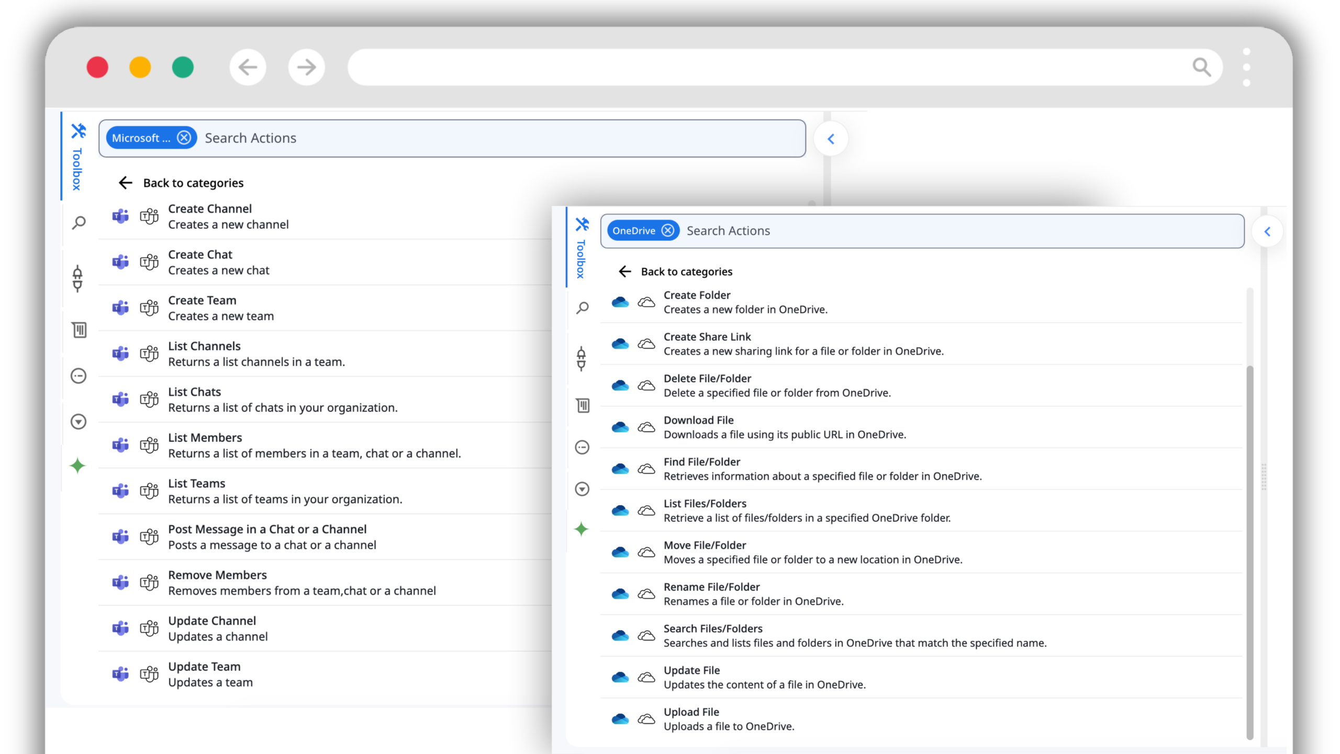This screenshot has height=754, width=1340.
Task: Remove the Microsoft filter chip
Action: tap(184, 138)
